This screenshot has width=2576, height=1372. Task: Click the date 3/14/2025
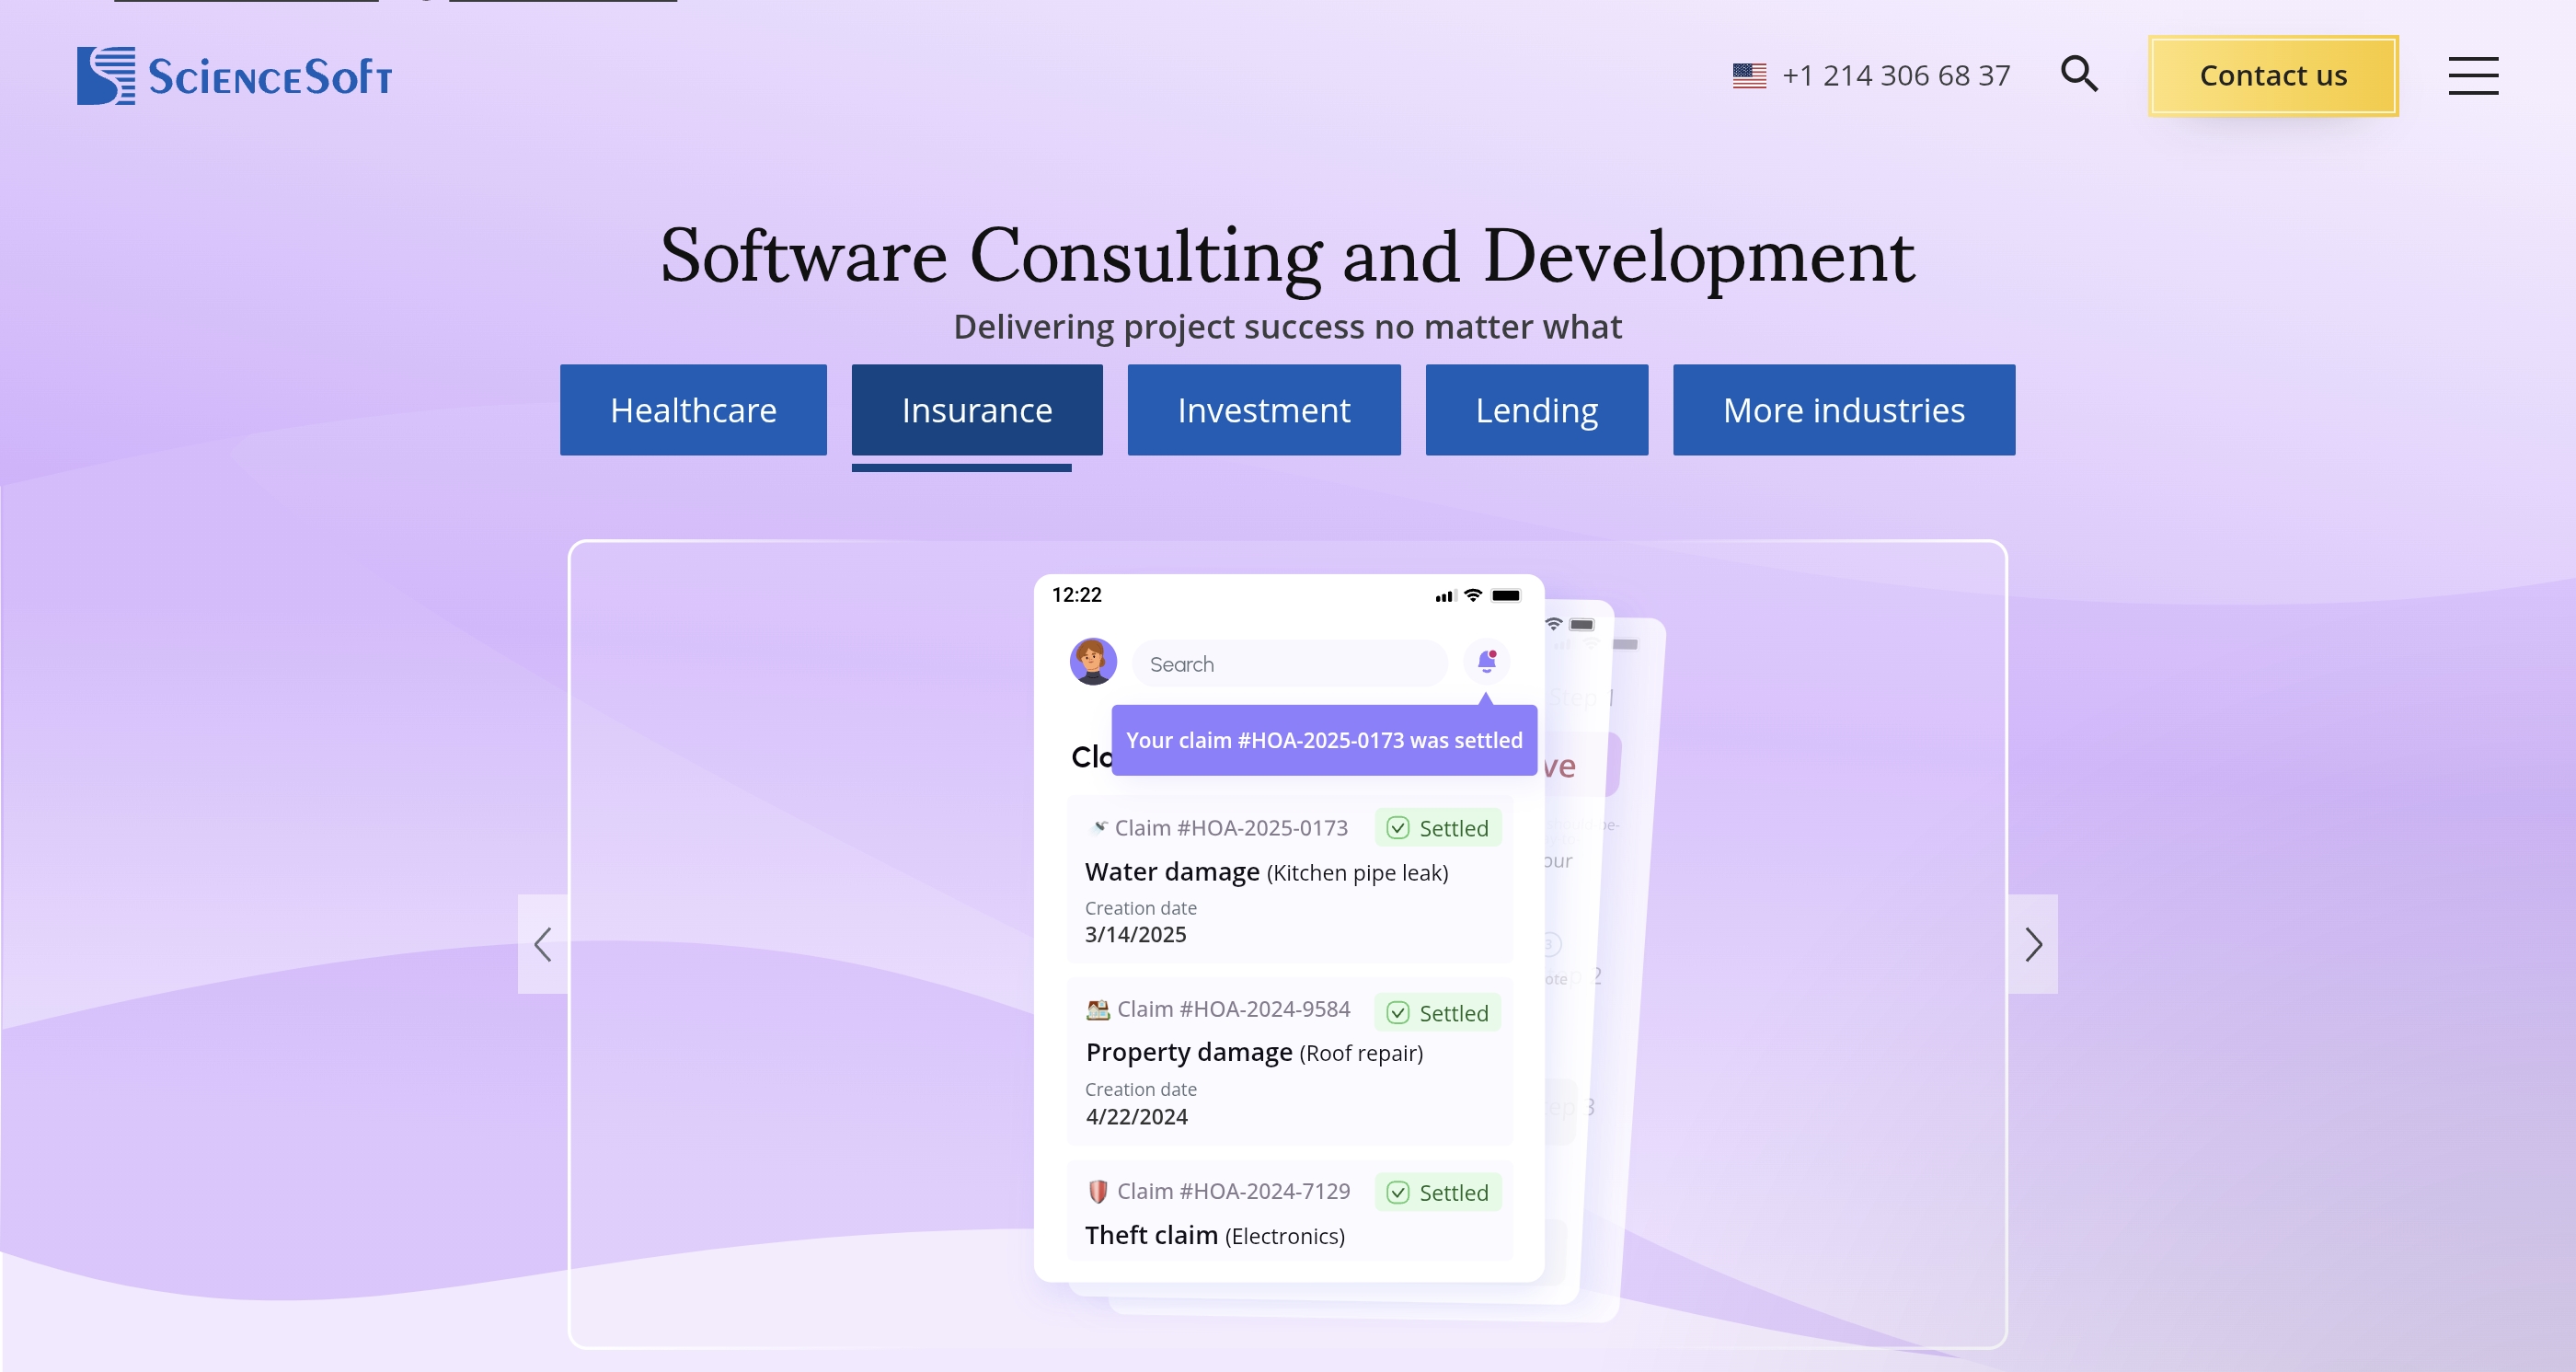pos(1136,934)
